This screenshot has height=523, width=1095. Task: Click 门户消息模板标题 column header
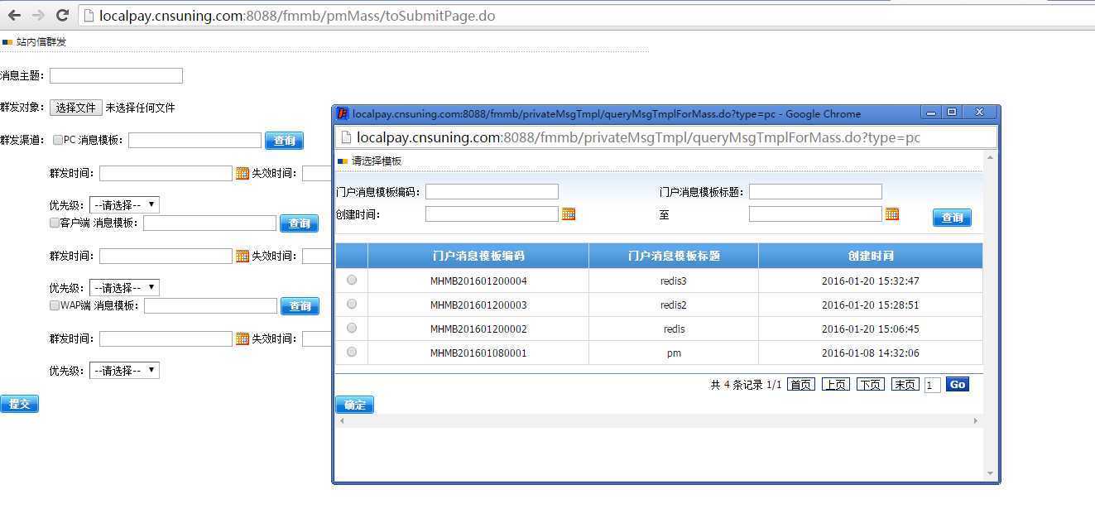click(x=674, y=256)
